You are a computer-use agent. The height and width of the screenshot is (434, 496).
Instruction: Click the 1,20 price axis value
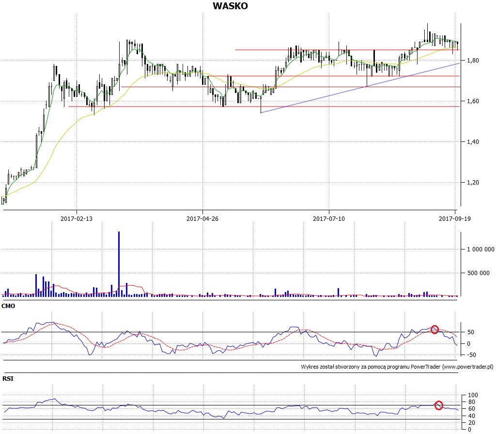[473, 183]
